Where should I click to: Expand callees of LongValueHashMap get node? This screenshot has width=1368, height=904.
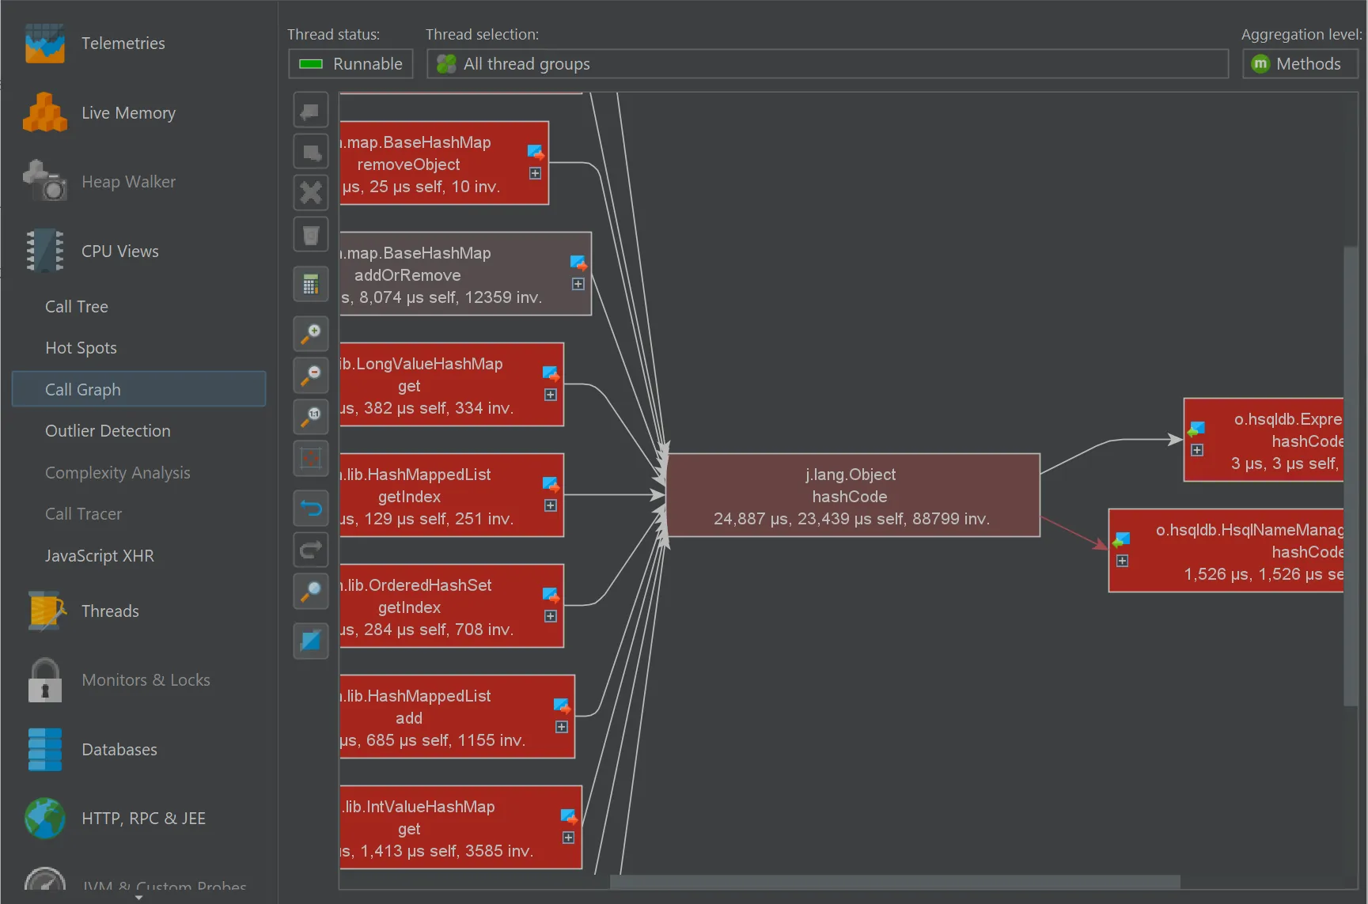[x=551, y=393]
